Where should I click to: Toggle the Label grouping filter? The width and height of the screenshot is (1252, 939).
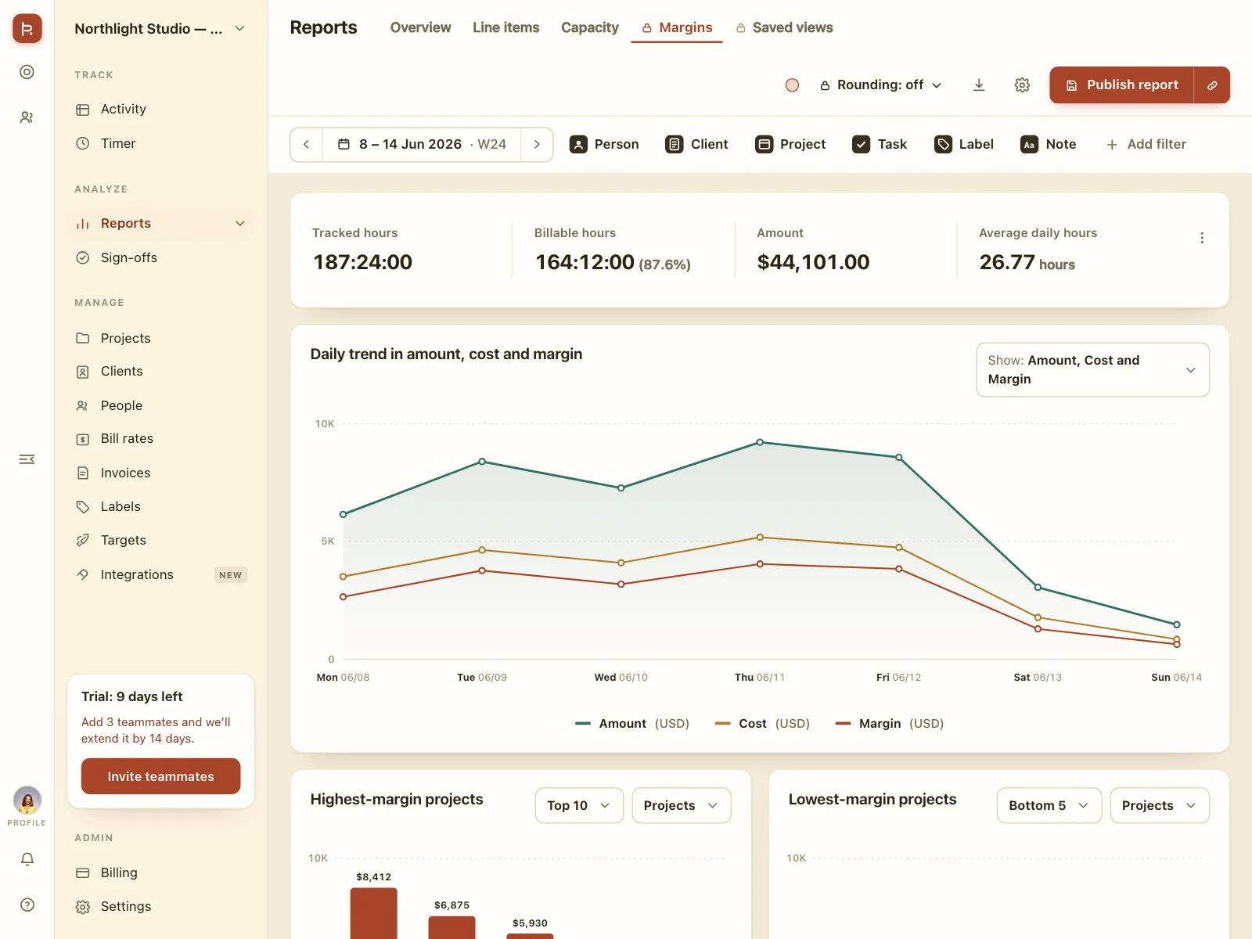pos(964,145)
